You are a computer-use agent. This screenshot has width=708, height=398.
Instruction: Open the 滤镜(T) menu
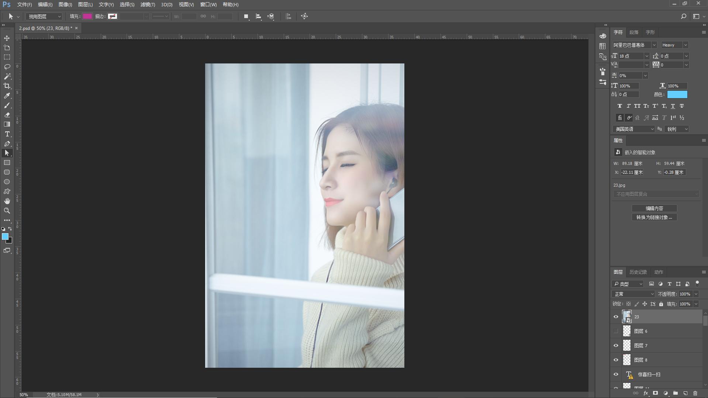(x=148, y=5)
